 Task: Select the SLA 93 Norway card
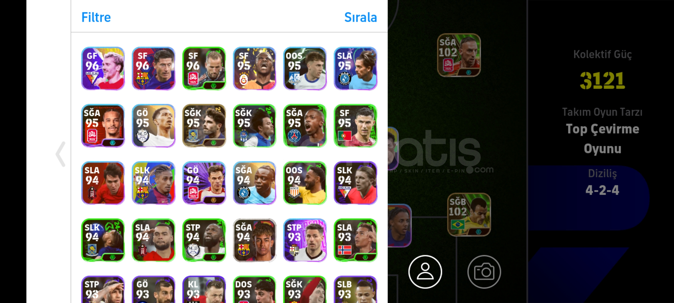356,240
